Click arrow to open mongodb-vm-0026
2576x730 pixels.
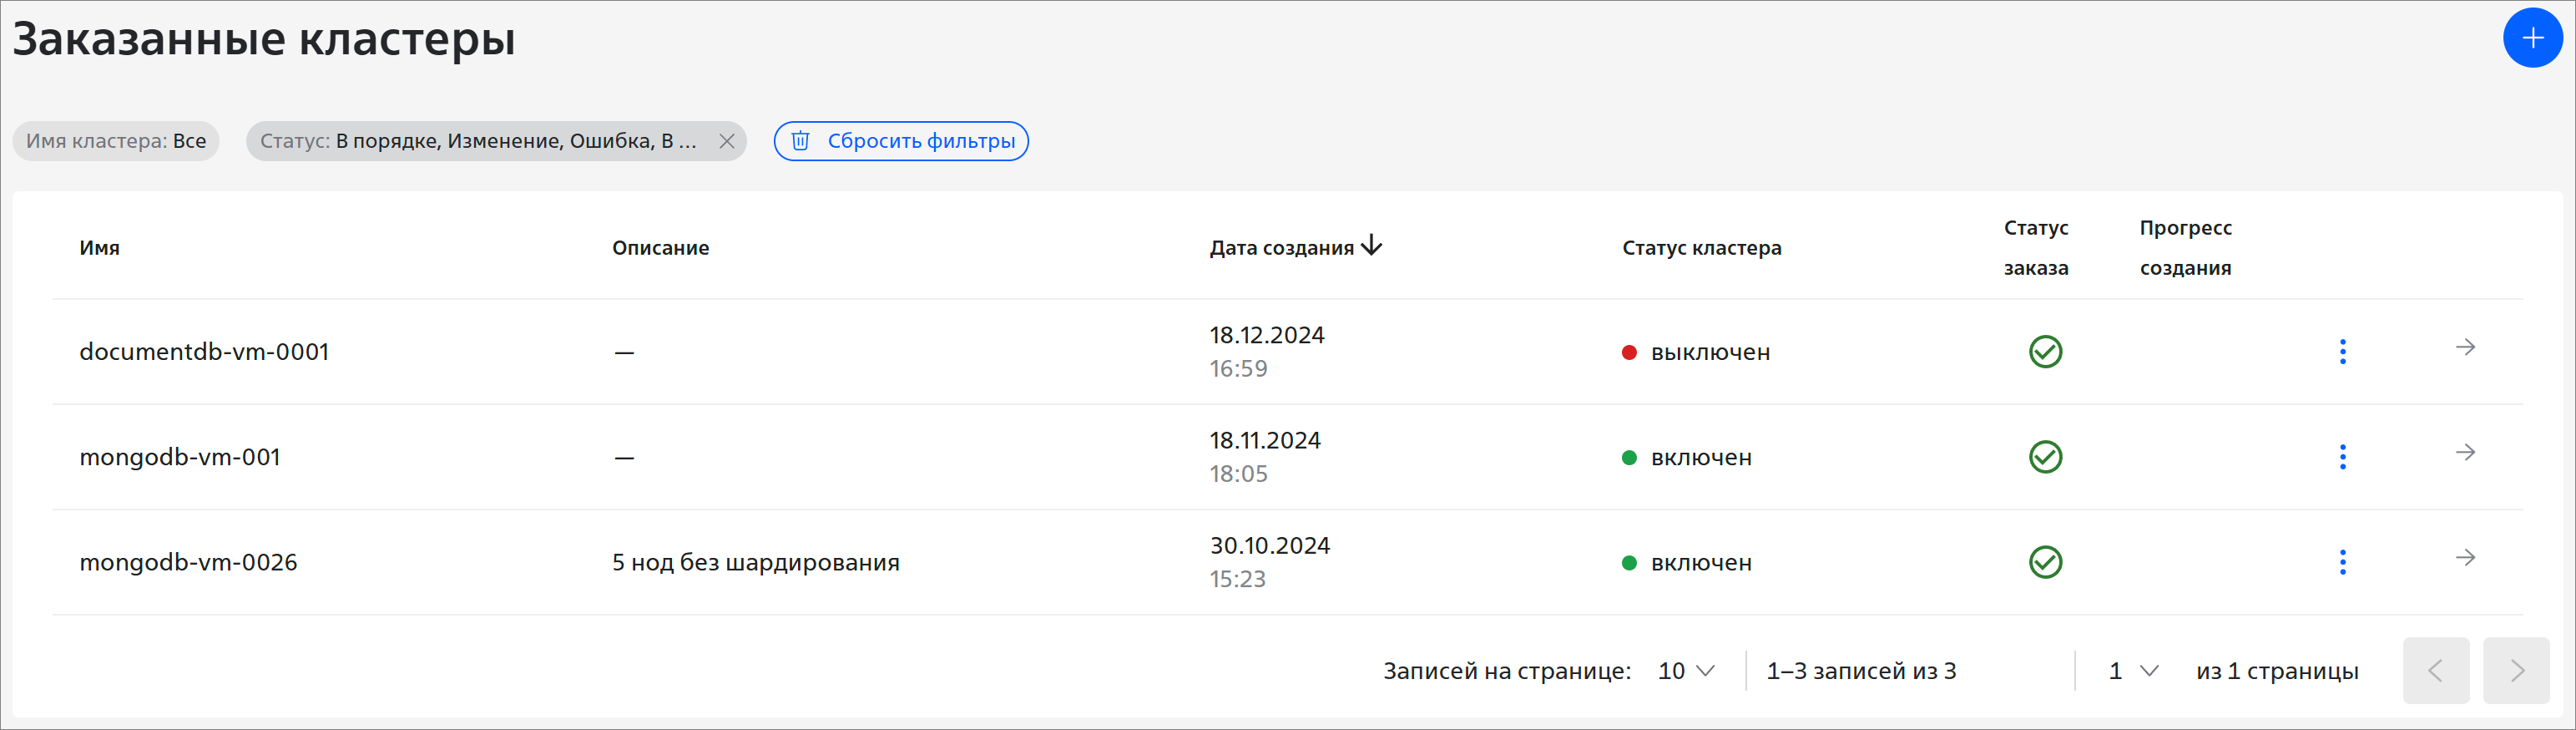pos(2466,557)
